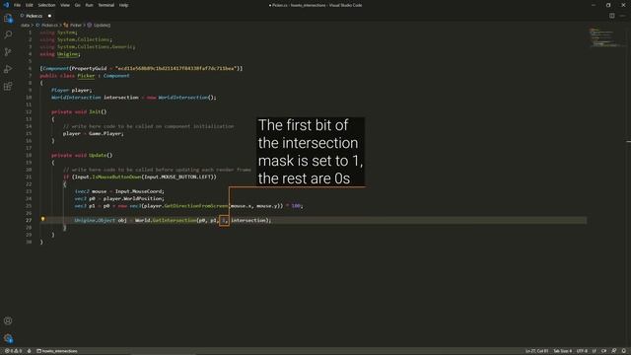Click 'GetDirectionFromScreen' on line 25
This screenshot has width=631, height=355.
pyautogui.click(x=196, y=206)
